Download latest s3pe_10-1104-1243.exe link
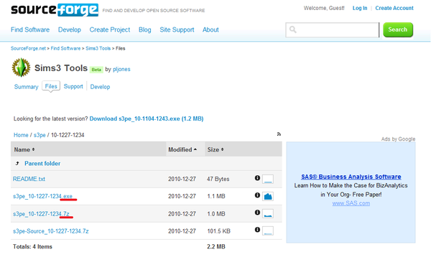431x265 pixels. tap(147, 118)
